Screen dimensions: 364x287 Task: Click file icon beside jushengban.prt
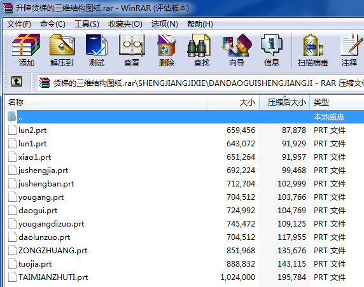tap(12, 183)
